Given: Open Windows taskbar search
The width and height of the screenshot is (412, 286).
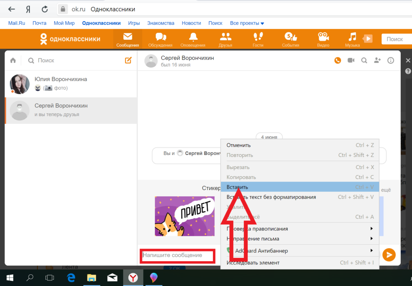Looking at the screenshot, I should pyautogui.click(x=30, y=277).
